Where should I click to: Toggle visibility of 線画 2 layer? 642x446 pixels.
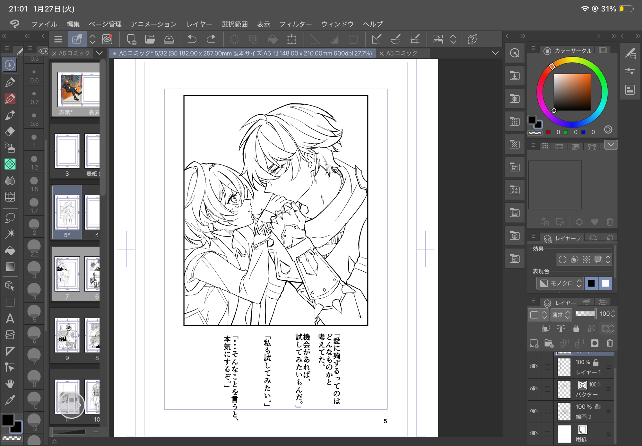pyautogui.click(x=534, y=411)
